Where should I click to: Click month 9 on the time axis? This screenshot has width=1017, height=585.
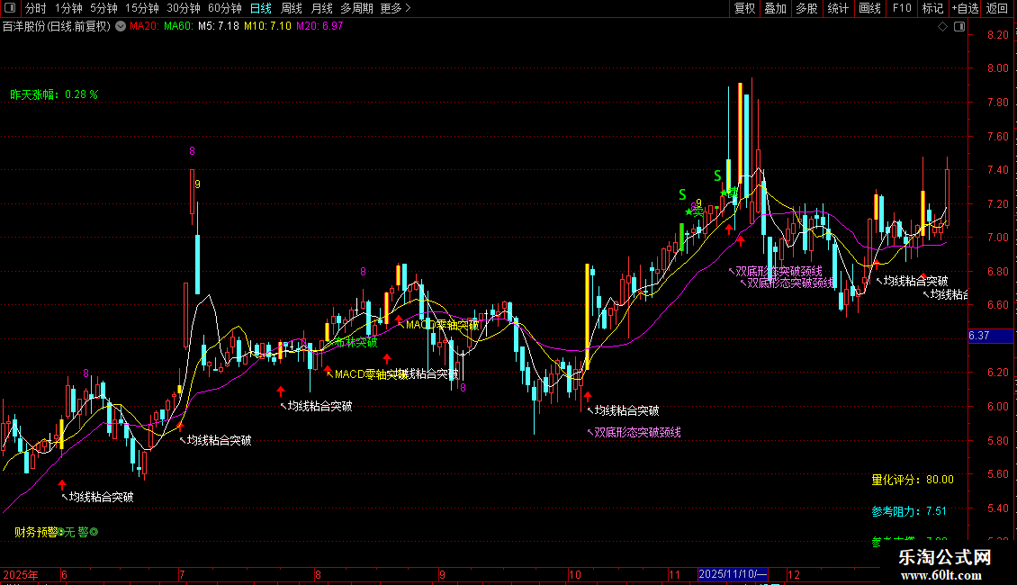coord(442,575)
